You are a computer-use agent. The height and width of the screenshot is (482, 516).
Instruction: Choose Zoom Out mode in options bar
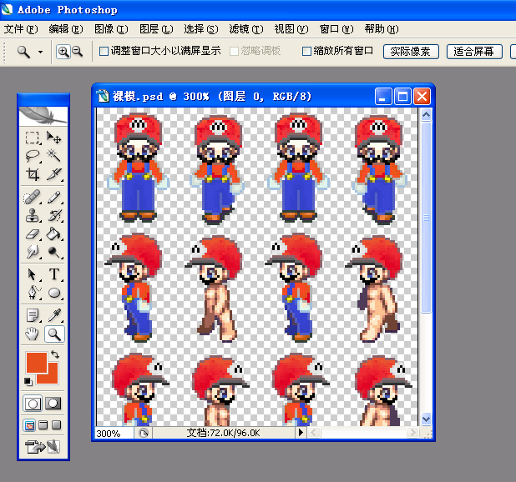[78, 52]
